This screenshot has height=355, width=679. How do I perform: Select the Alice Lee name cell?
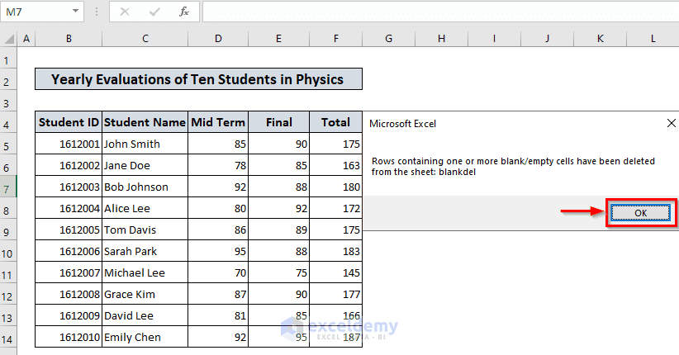[x=145, y=208]
